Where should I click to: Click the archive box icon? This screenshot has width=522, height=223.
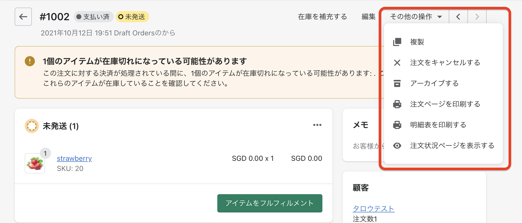pos(397,83)
